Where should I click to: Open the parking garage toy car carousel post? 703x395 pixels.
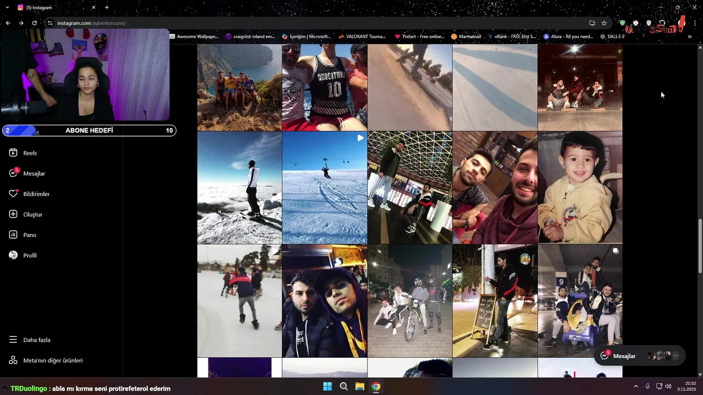[580, 301]
